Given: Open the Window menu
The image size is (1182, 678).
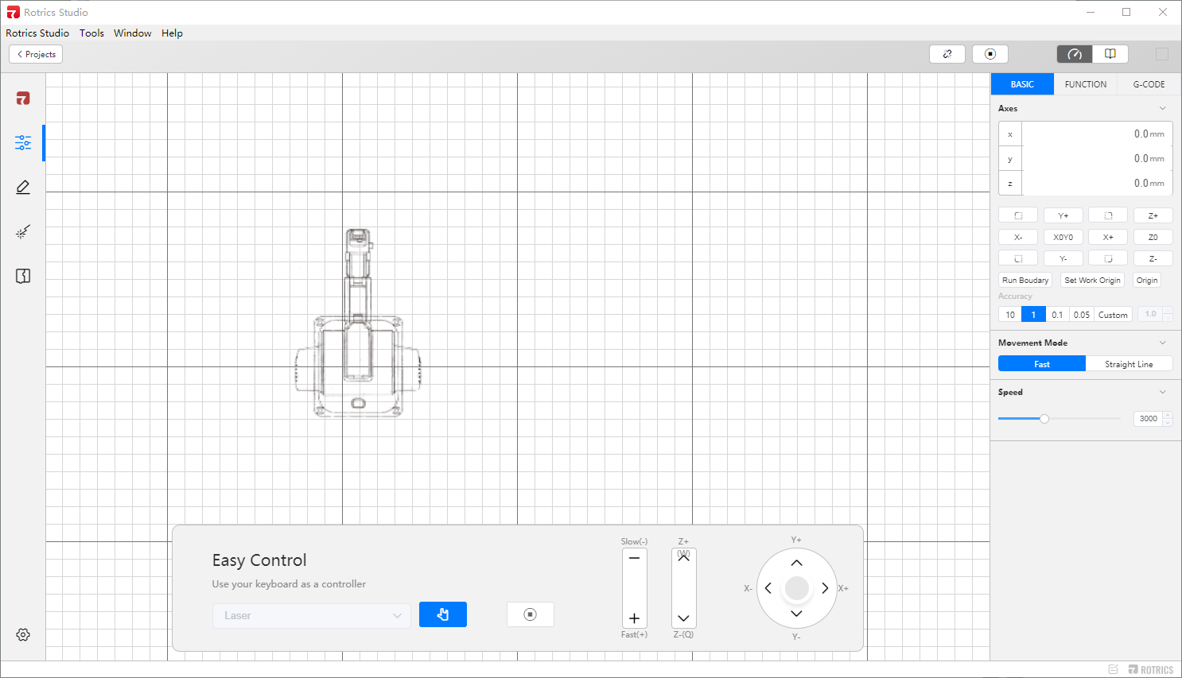Looking at the screenshot, I should 132,33.
